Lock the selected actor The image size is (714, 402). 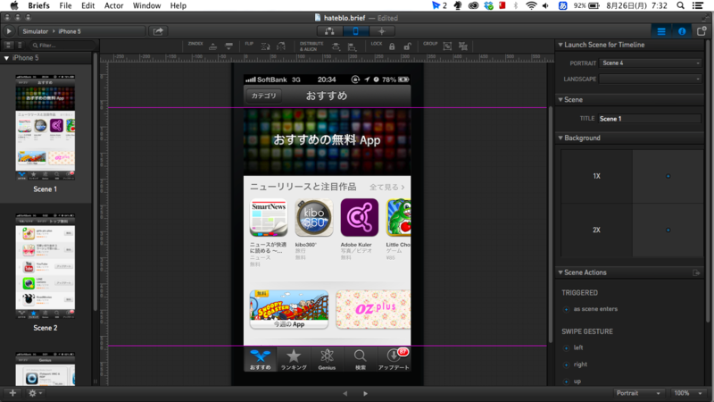392,46
